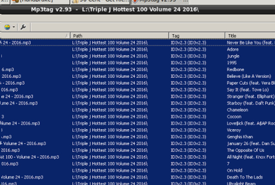Select the 'Love$ick' title cell

click(251, 123)
